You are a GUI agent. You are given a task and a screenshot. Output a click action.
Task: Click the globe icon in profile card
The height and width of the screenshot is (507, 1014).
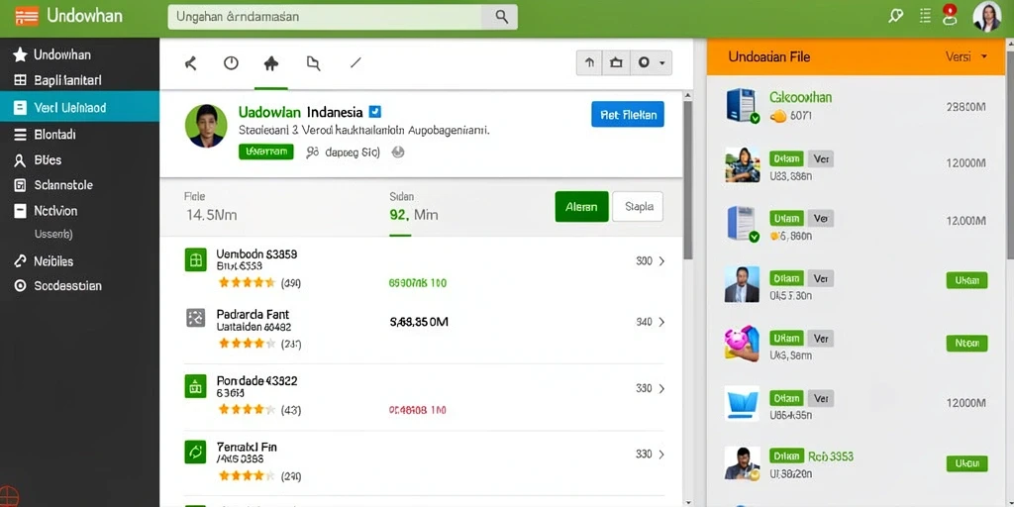(x=398, y=152)
